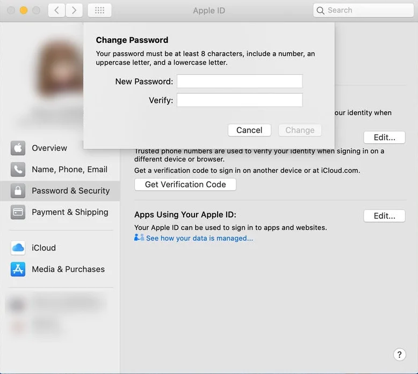418x374 pixels.
Task: Edit Apps Using Your Apple ID
Action: coord(384,216)
